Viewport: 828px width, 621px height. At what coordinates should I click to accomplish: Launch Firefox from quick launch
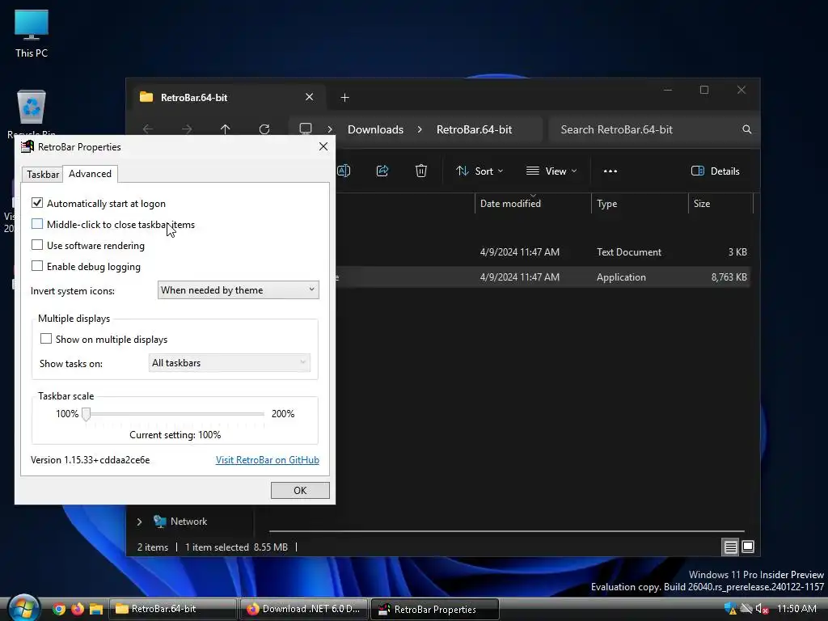77,609
